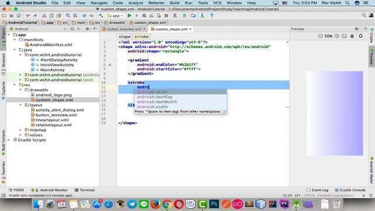
Task: Click the Make Project hammer icon
Action: click(101, 16)
